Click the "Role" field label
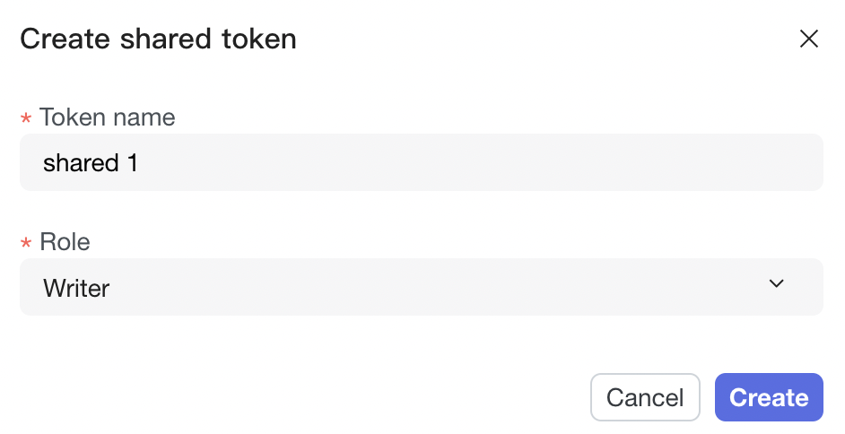 pos(65,242)
